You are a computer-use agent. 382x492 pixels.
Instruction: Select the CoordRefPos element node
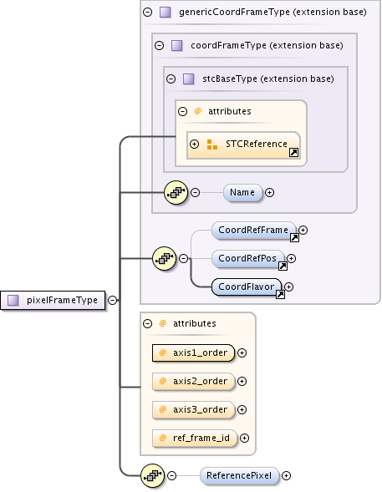coord(248,259)
